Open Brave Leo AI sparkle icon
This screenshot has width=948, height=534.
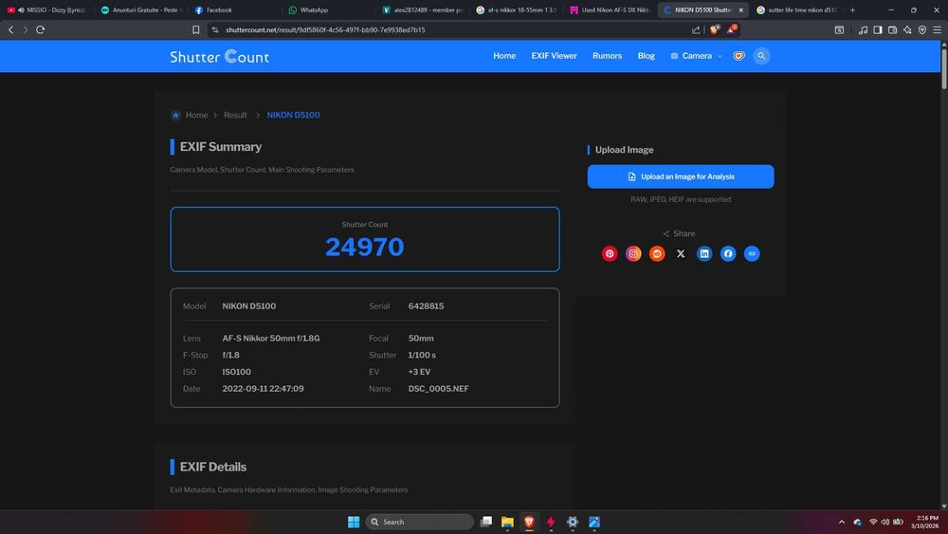[x=907, y=29]
